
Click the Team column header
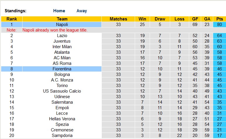tap(62, 19)
